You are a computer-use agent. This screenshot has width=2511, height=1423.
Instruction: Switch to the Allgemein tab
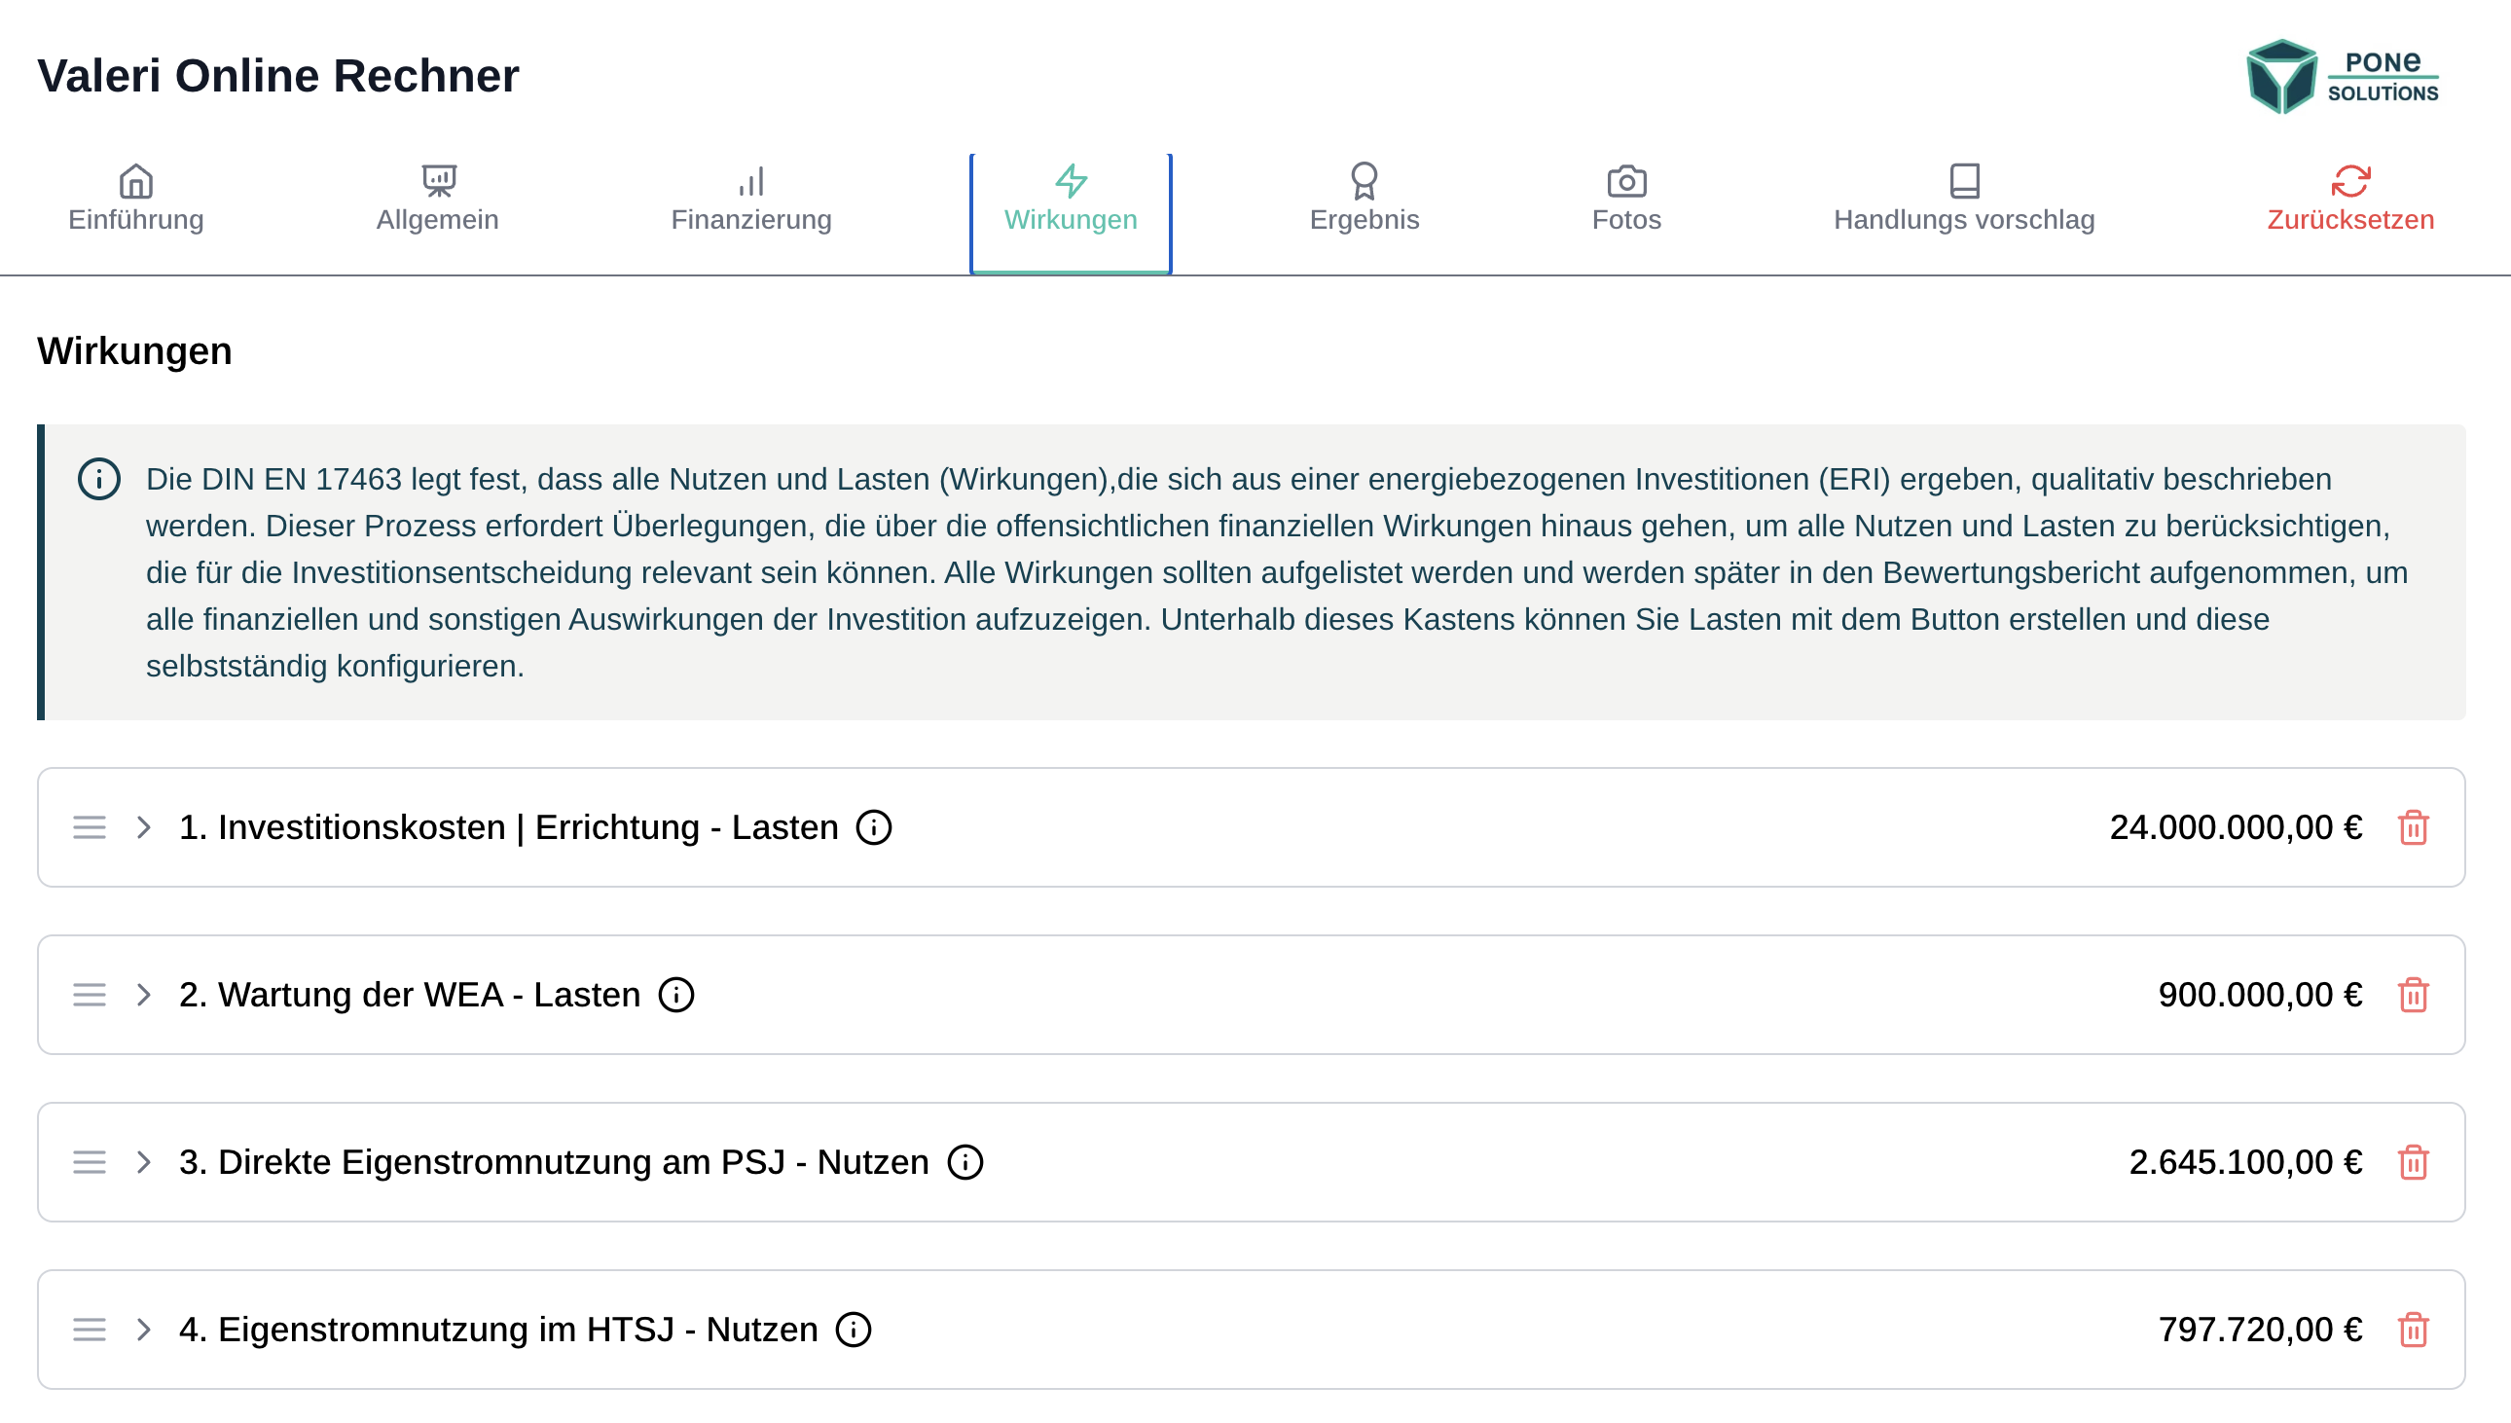[x=437, y=200]
